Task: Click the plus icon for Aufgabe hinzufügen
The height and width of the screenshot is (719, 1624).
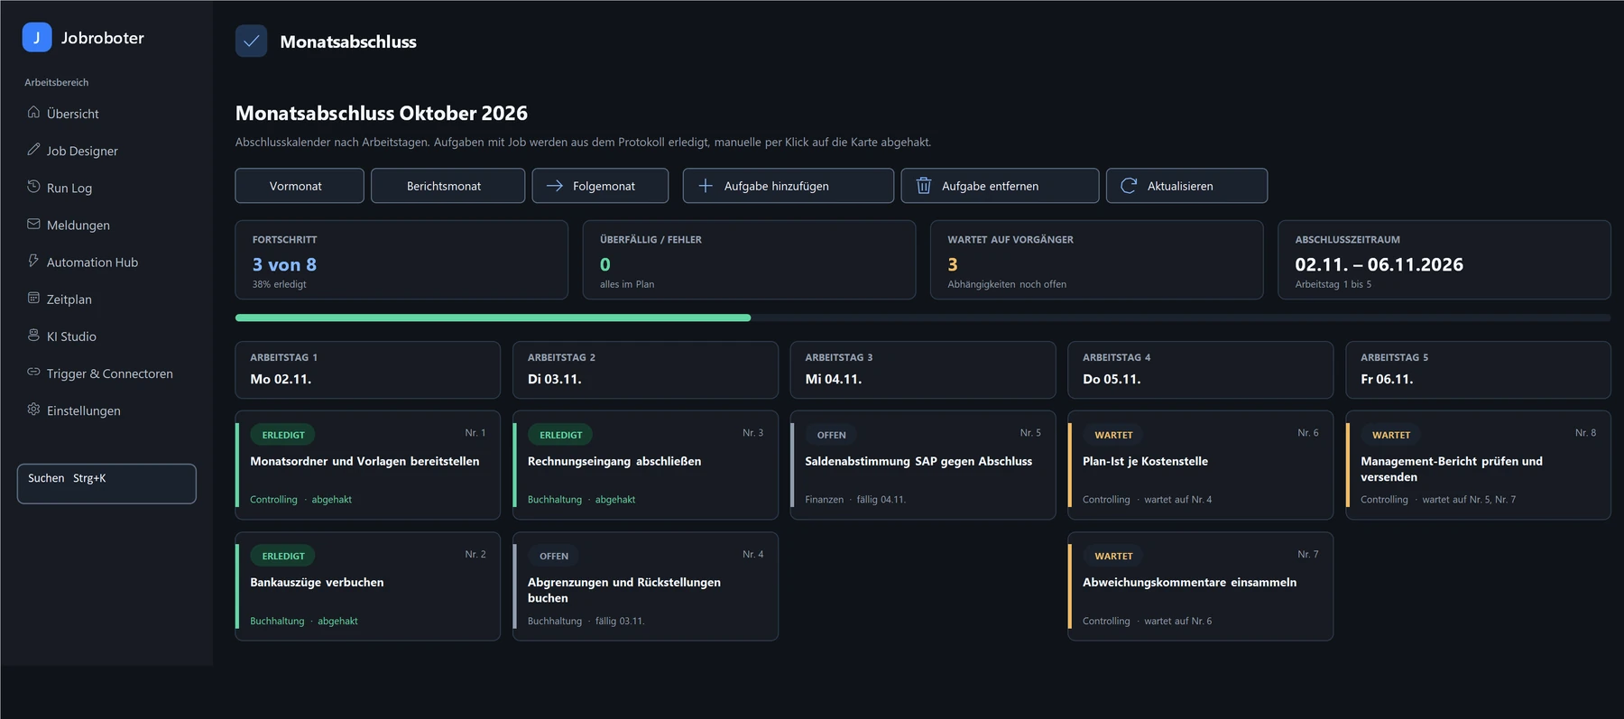Action: (x=706, y=186)
